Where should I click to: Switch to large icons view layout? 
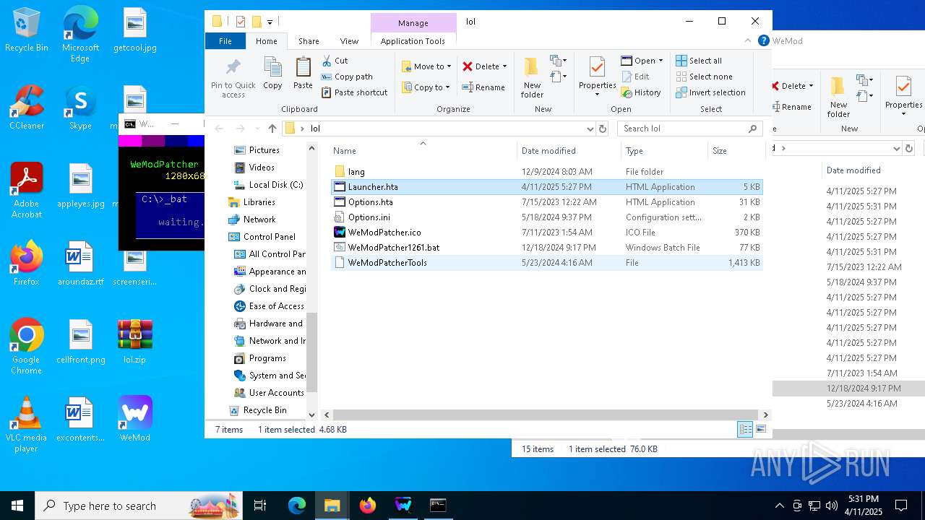pos(760,430)
